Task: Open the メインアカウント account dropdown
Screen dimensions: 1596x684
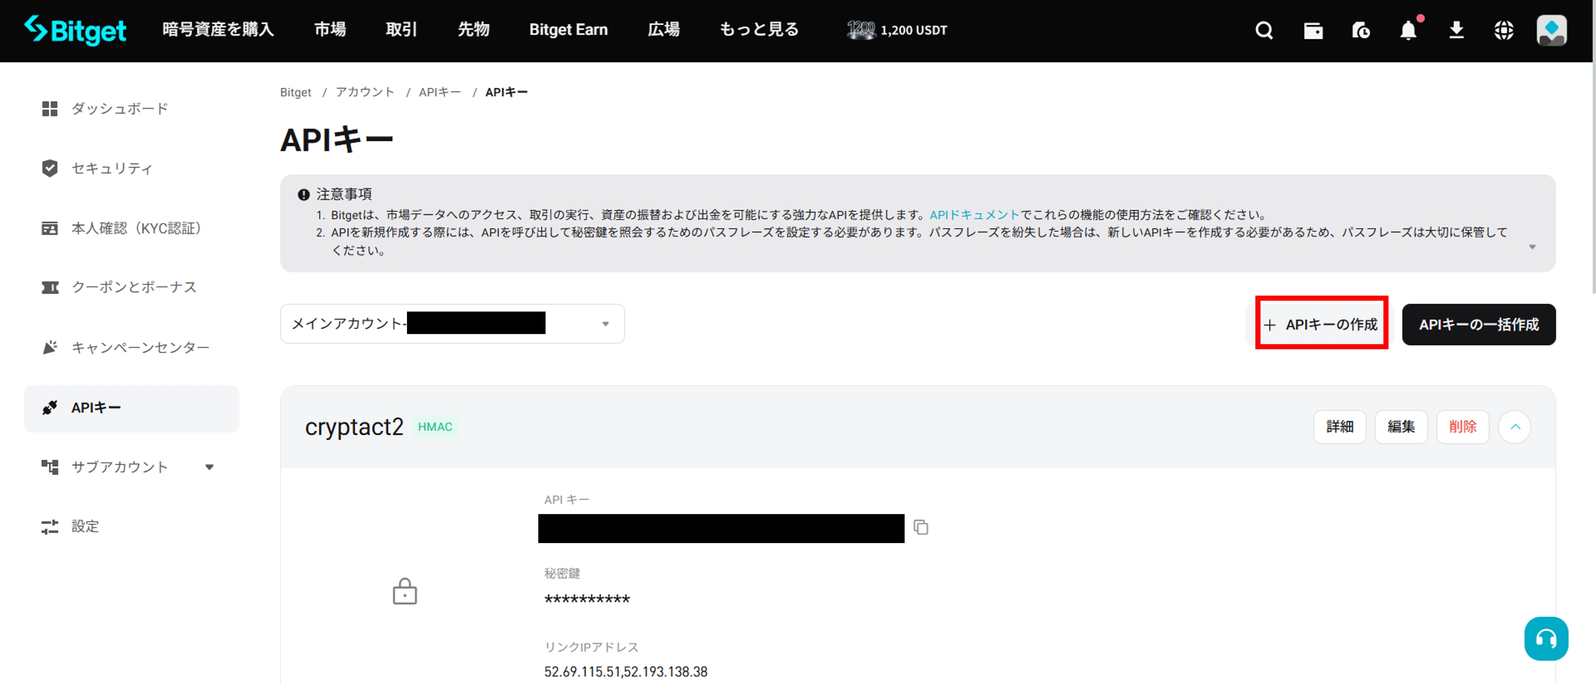Action: (452, 324)
